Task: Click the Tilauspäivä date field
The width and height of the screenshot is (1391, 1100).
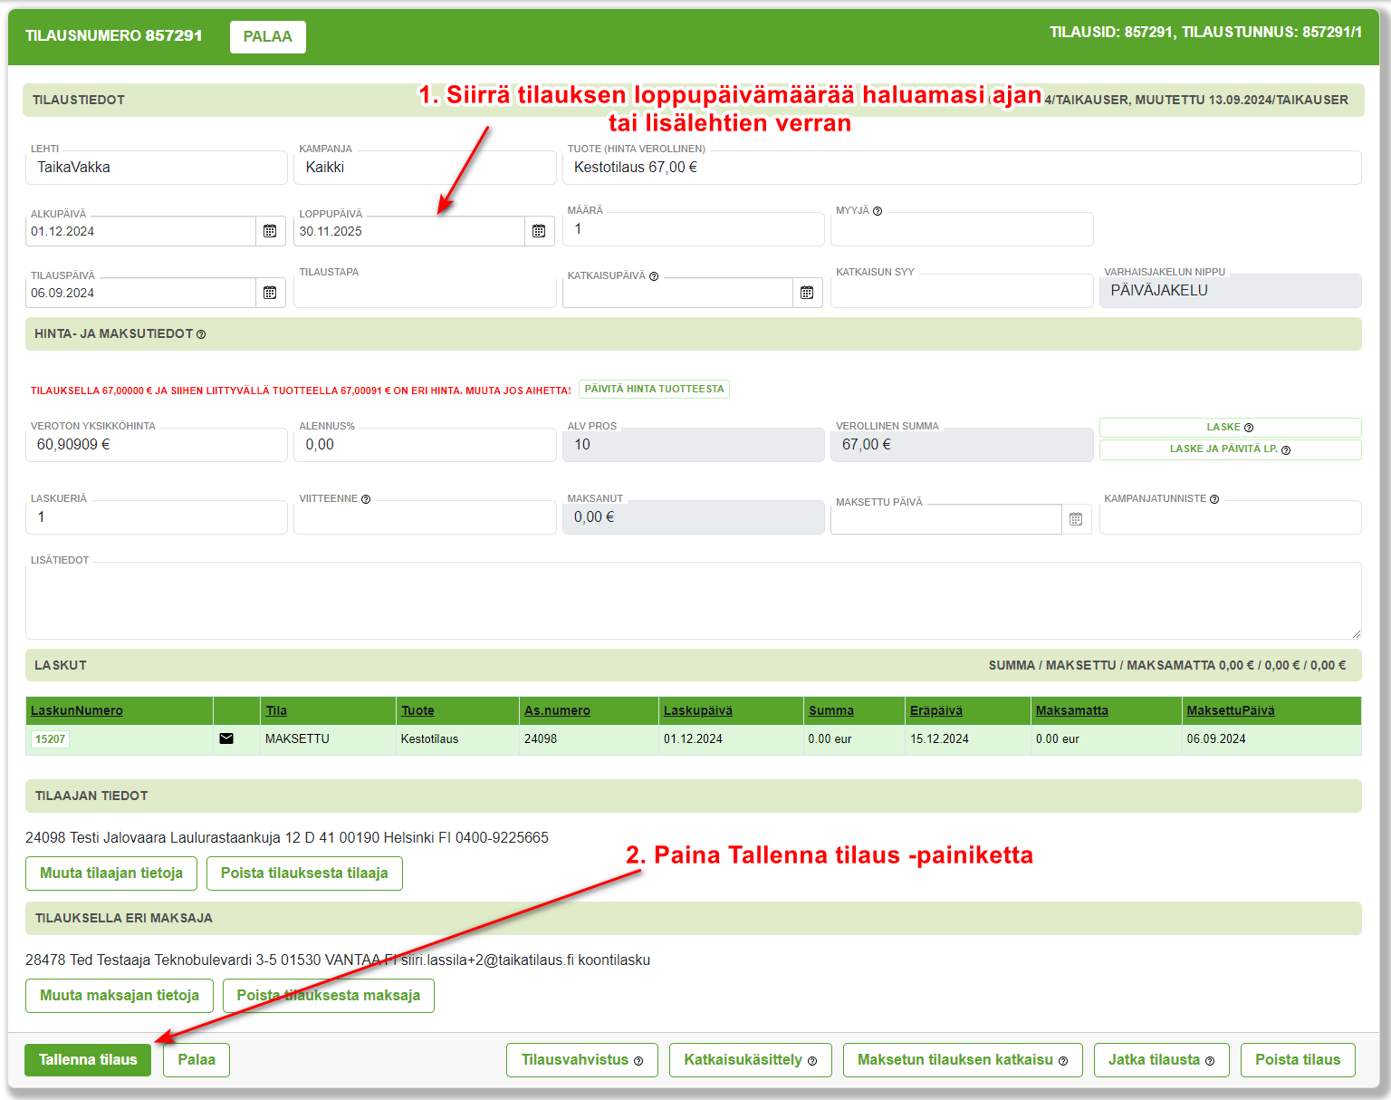Action: click(x=141, y=293)
